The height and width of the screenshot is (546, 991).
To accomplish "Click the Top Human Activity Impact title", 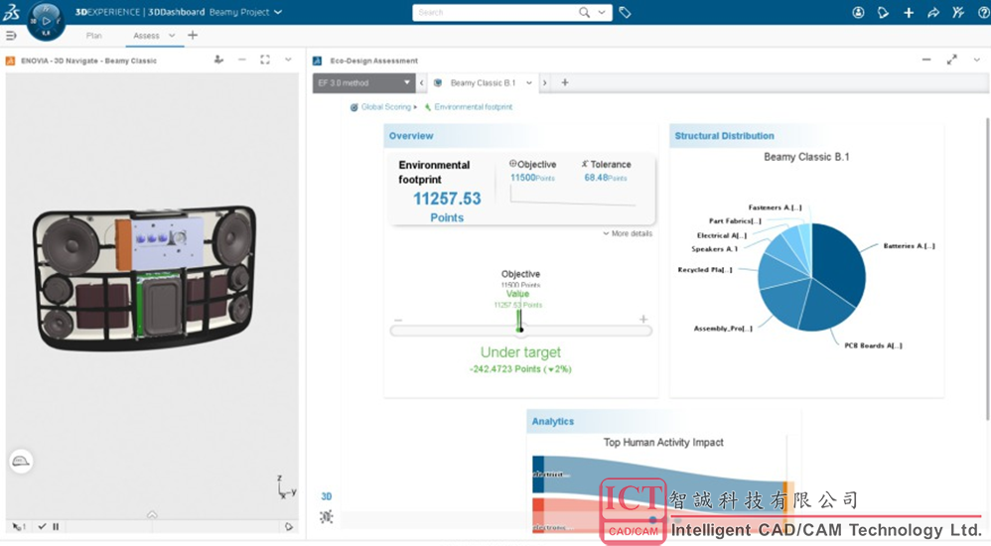I will tap(663, 443).
